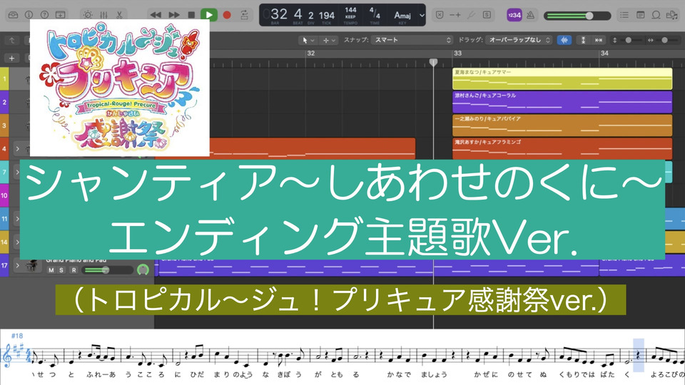Open the Mixer faders icon

coord(103,15)
